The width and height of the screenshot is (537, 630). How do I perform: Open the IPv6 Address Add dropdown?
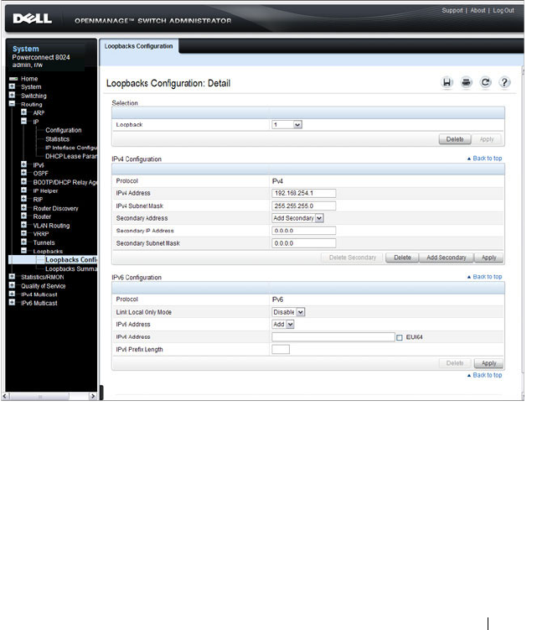point(283,325)
